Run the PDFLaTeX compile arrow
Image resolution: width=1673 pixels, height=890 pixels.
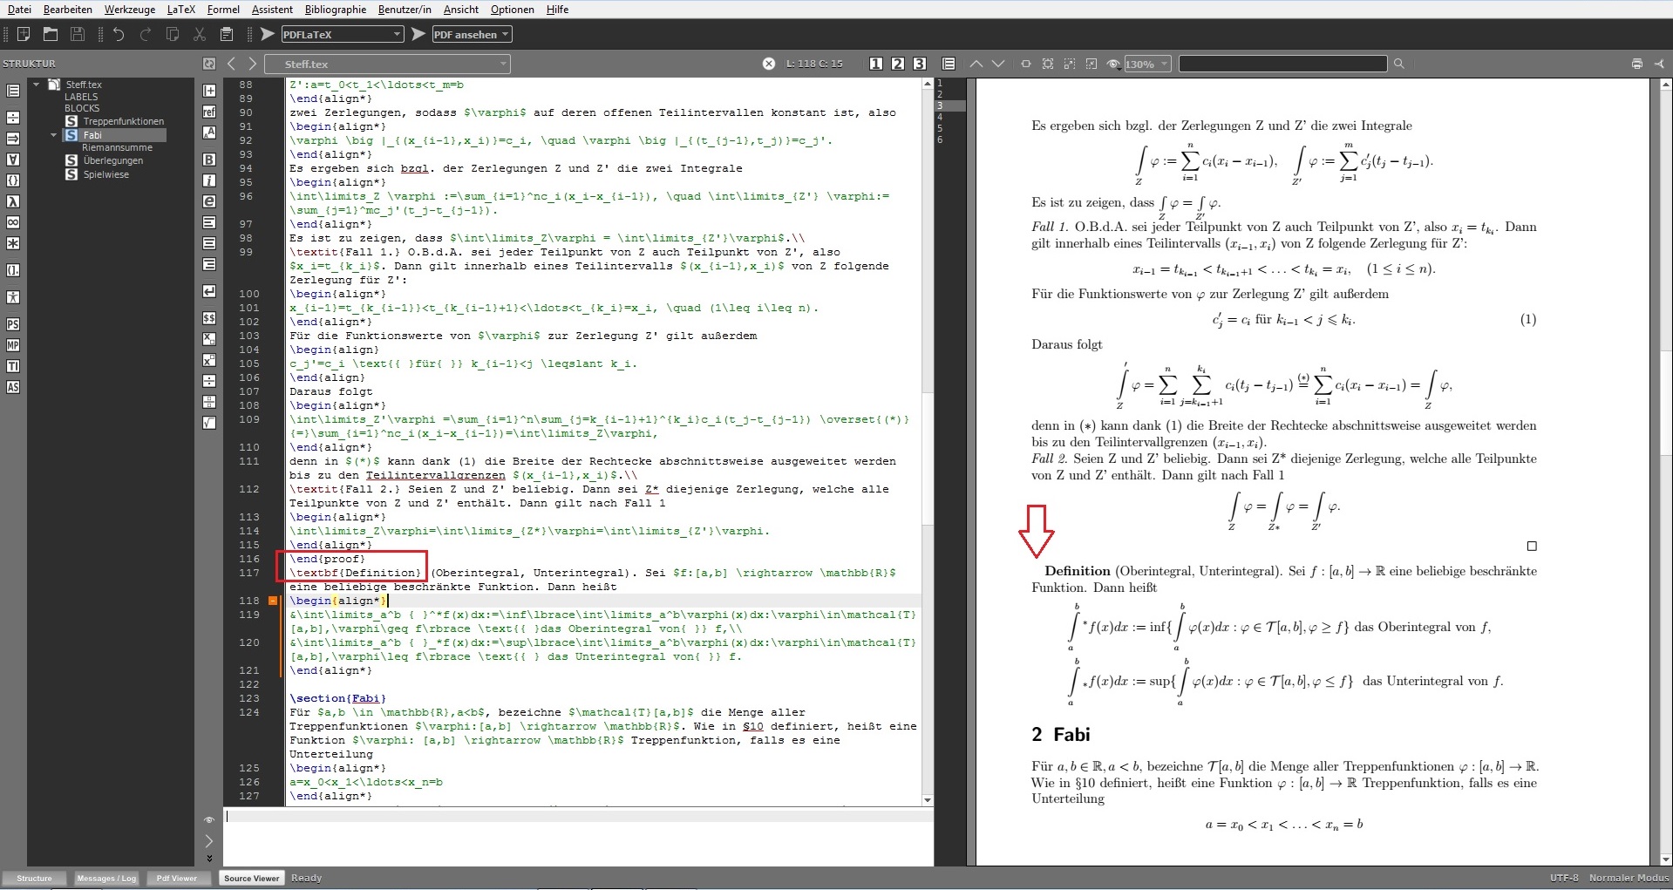268,34
